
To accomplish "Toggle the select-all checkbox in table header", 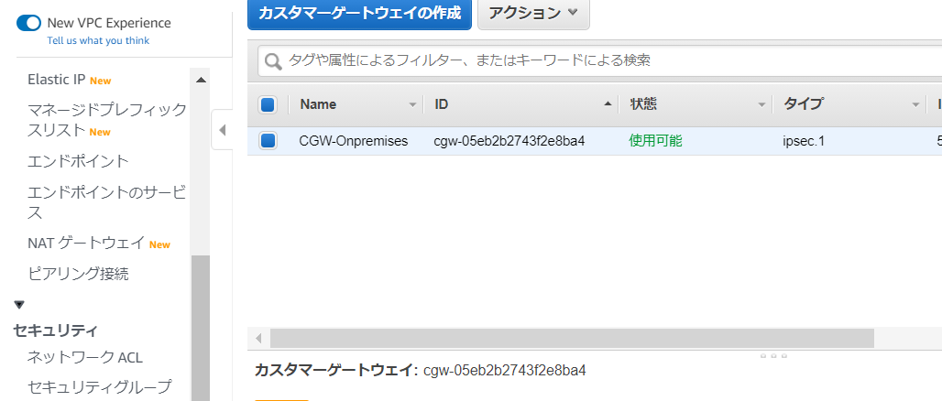I will click(x=268, y=105).
